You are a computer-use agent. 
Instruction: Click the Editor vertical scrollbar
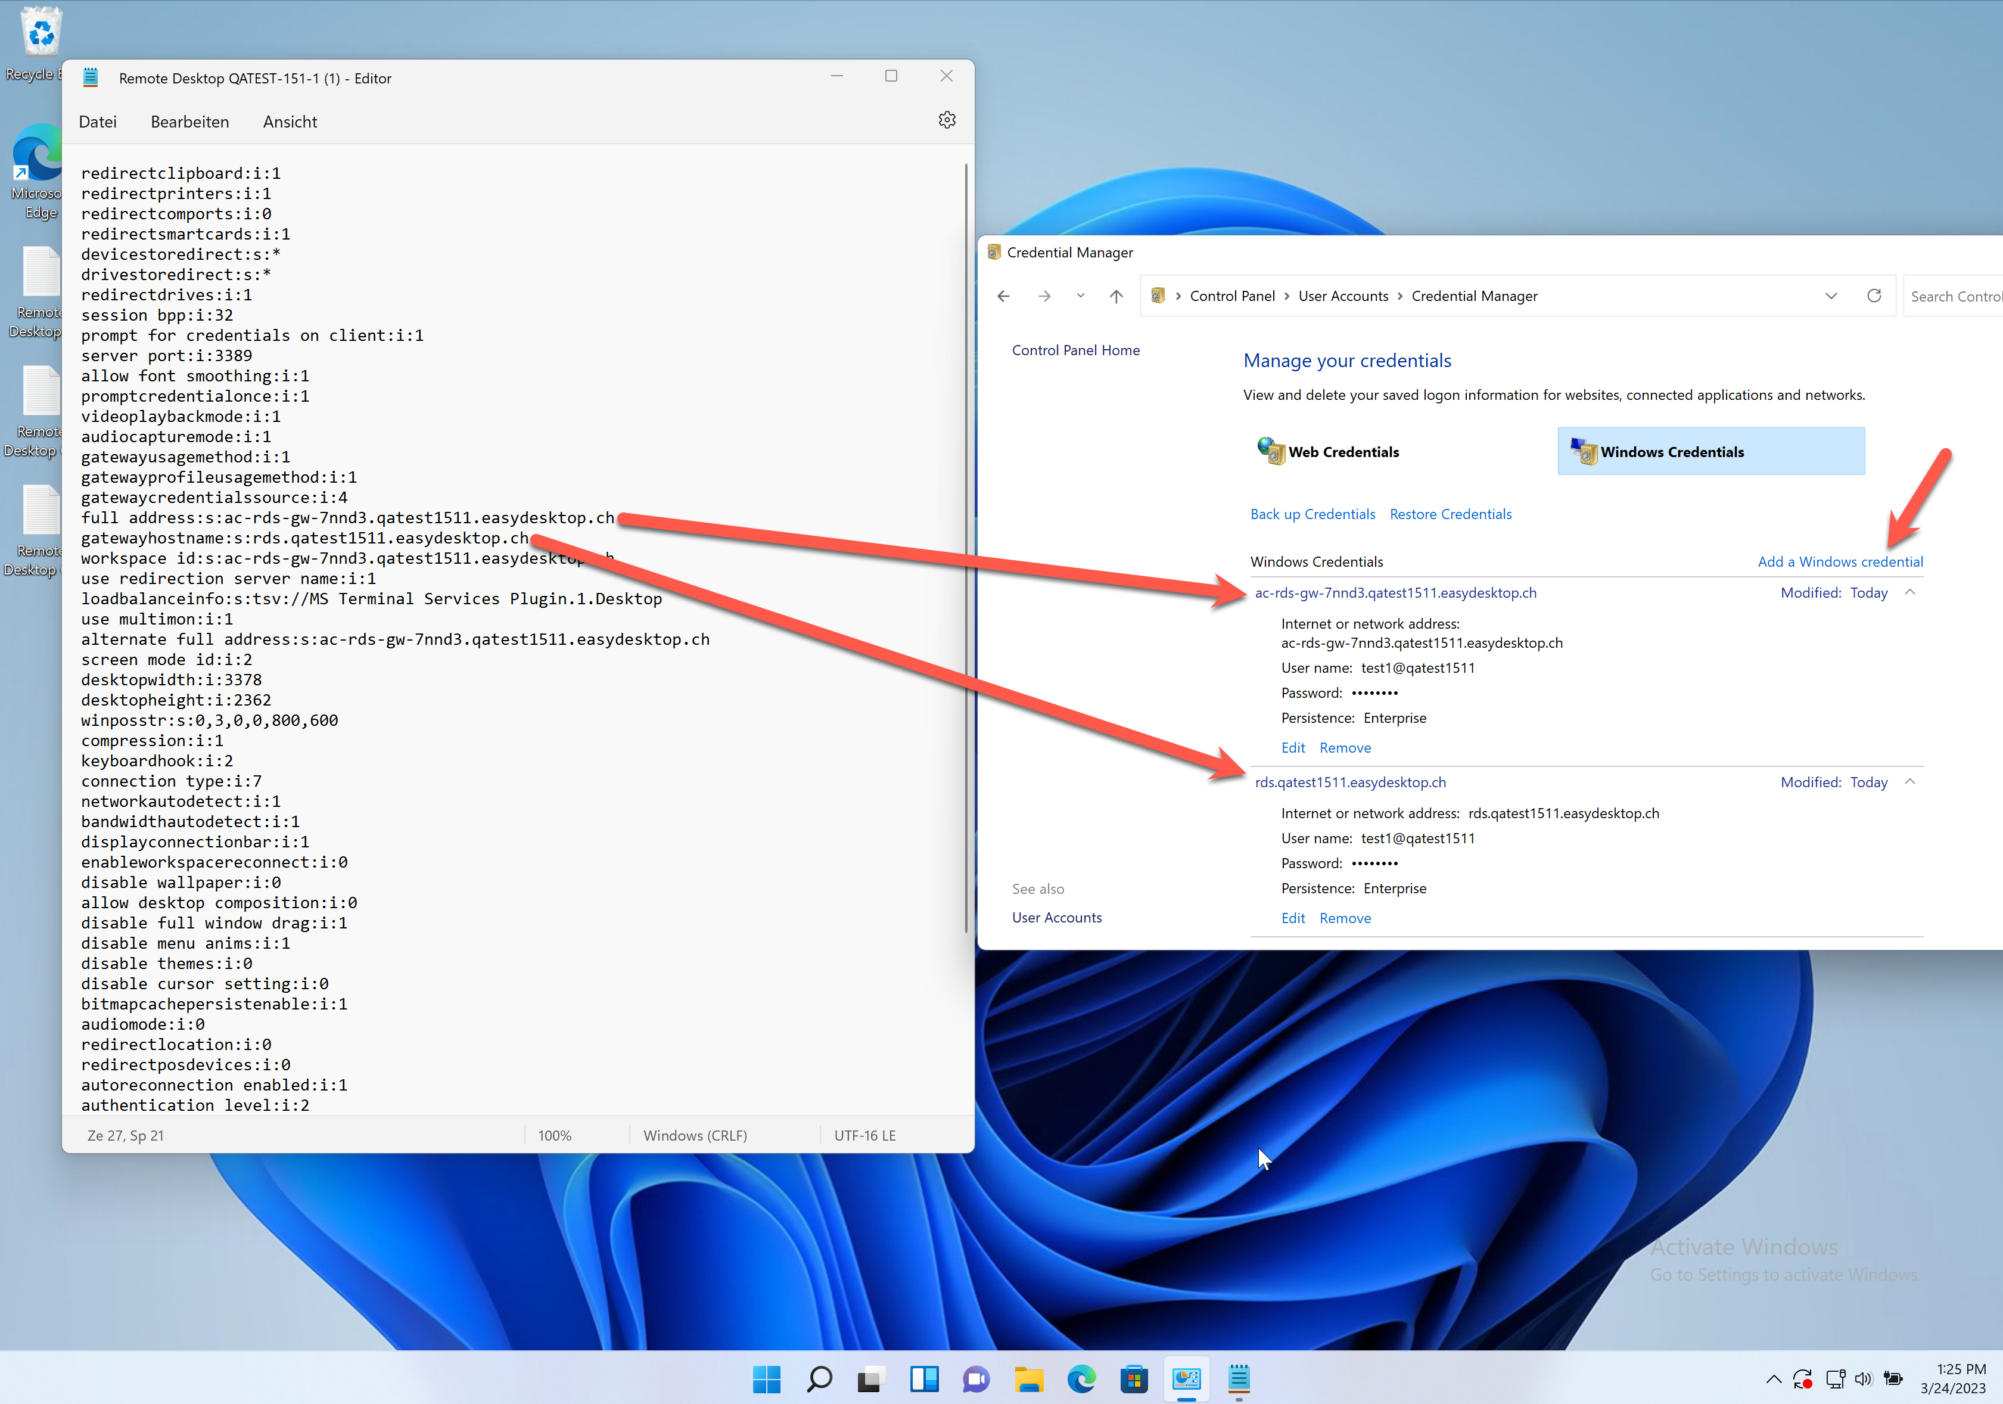[x=966, y=548]
